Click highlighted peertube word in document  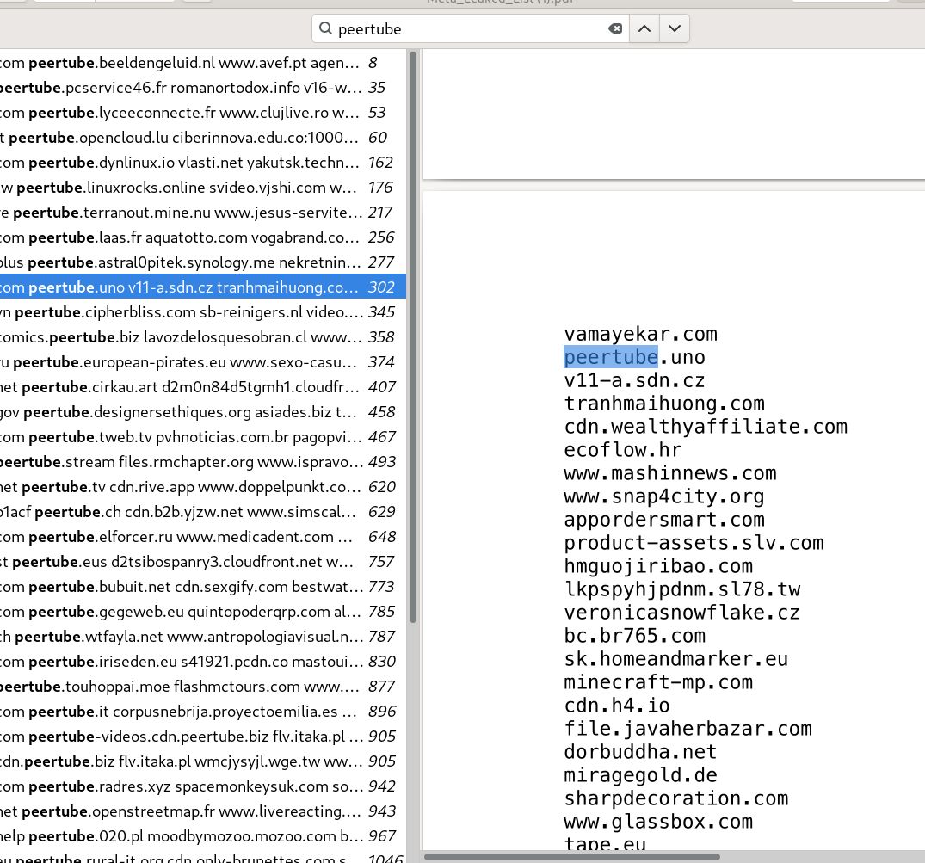click(610, 357)
